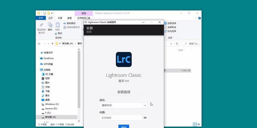Image resolution: width=257 pixels, height=128 pixels.
Task: Click the folder browse icon beside install location
Action: 145,117
